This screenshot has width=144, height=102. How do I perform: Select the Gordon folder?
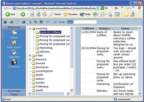tap(40, 83)
